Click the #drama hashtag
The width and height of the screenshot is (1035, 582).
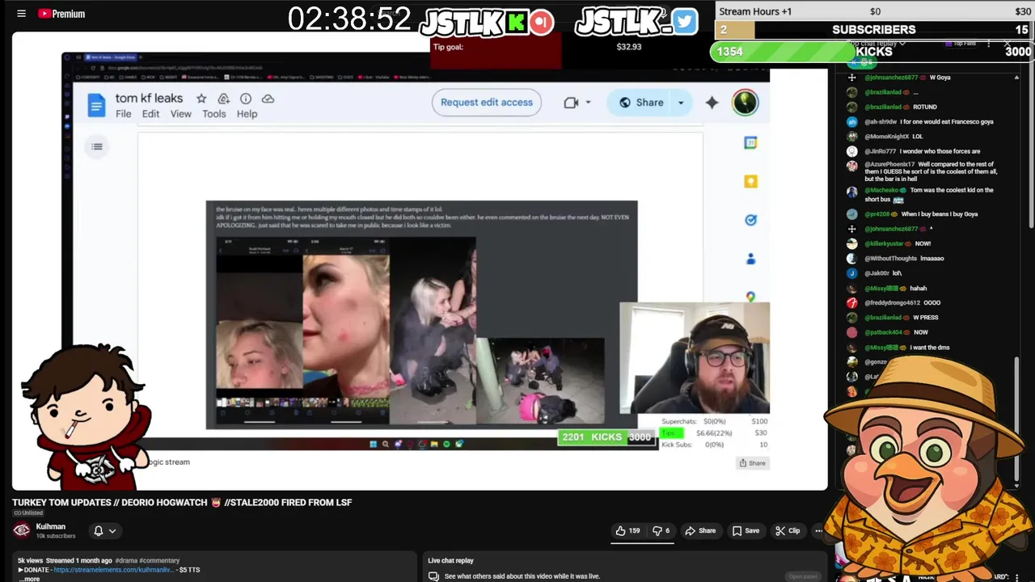point(126,560)
